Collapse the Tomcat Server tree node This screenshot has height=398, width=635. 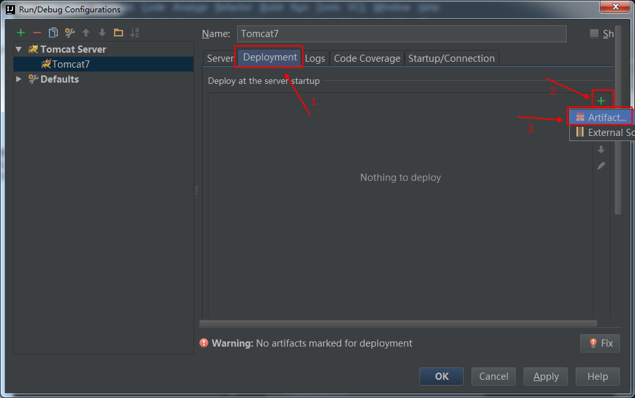19,49
